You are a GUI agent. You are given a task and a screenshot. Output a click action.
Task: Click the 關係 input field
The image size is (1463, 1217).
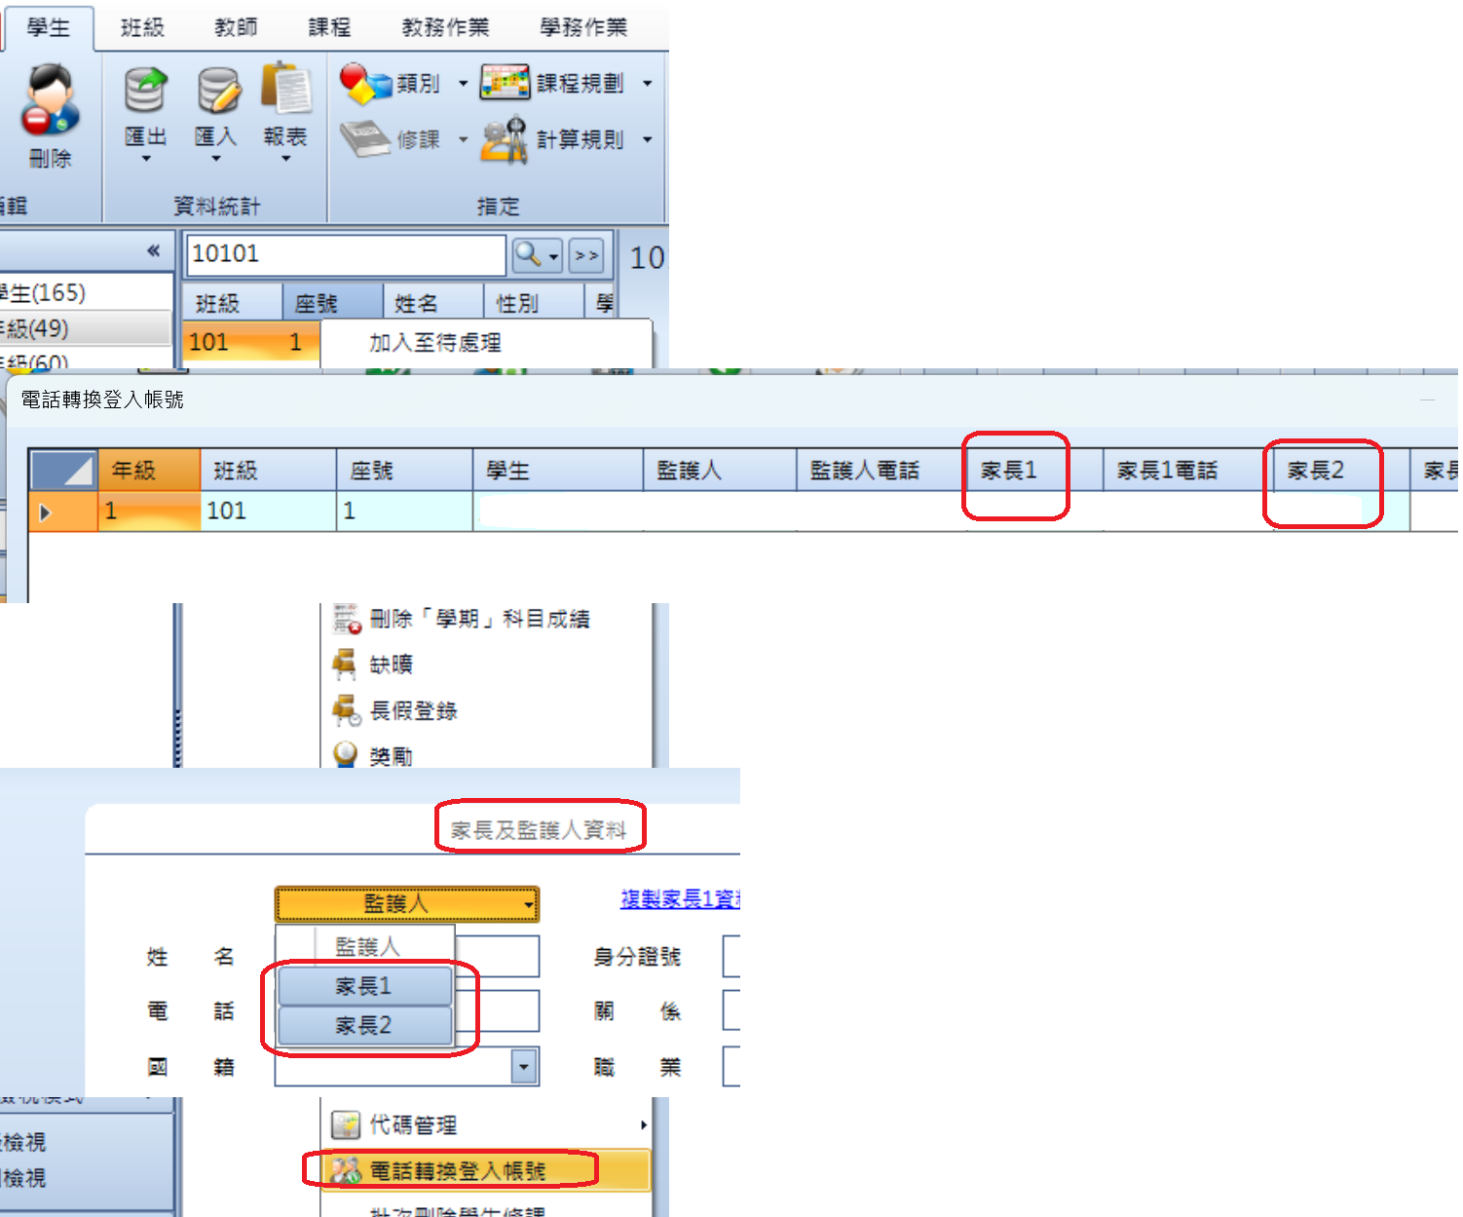731,1010
